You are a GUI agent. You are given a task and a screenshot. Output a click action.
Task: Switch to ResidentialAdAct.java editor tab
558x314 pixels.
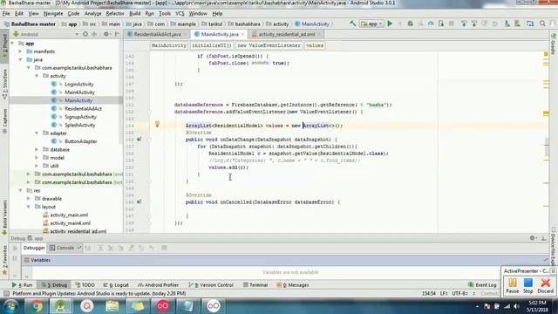point(157,34)
